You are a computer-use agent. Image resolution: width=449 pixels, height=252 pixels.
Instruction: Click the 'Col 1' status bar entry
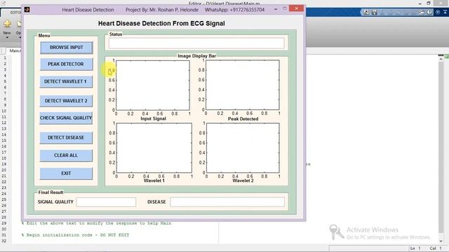(x=436, y=248)
